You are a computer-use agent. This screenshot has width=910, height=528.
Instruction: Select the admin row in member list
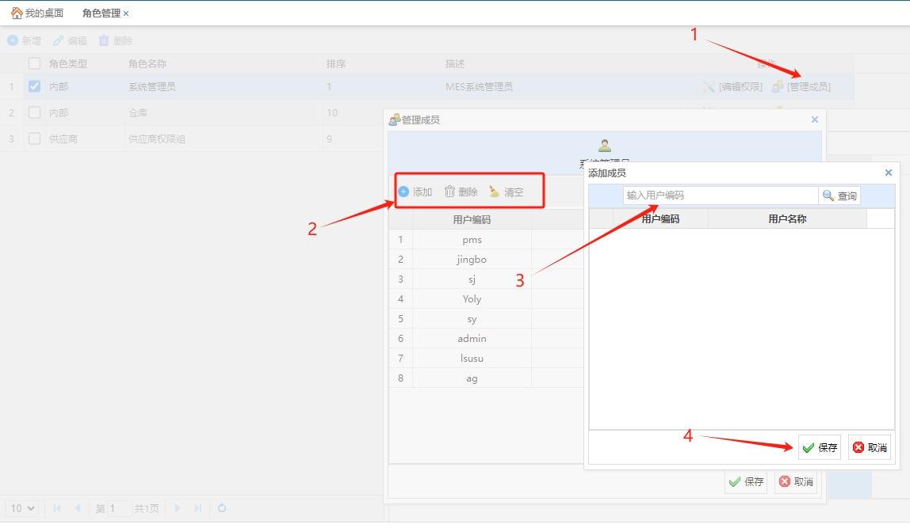click(x=472, y=339)
